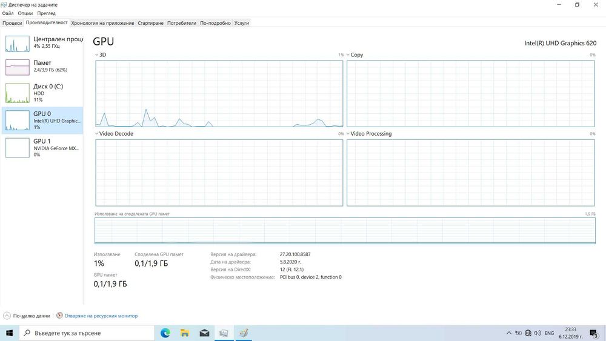606x341 pixels.
Task: Click the resource monitor gauge icon
Action: (59, 316)
